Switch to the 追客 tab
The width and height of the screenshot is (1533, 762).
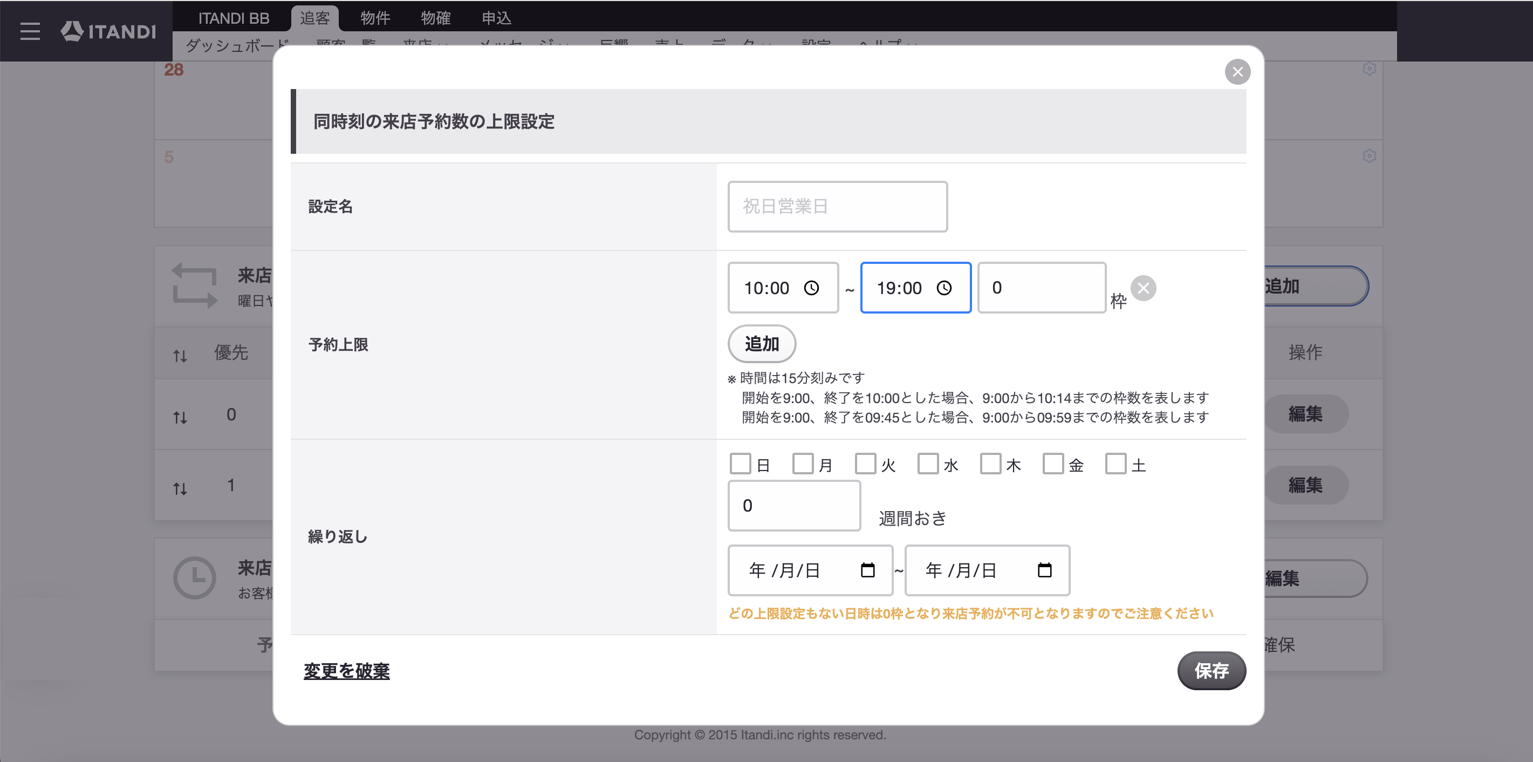coord(315,18)
